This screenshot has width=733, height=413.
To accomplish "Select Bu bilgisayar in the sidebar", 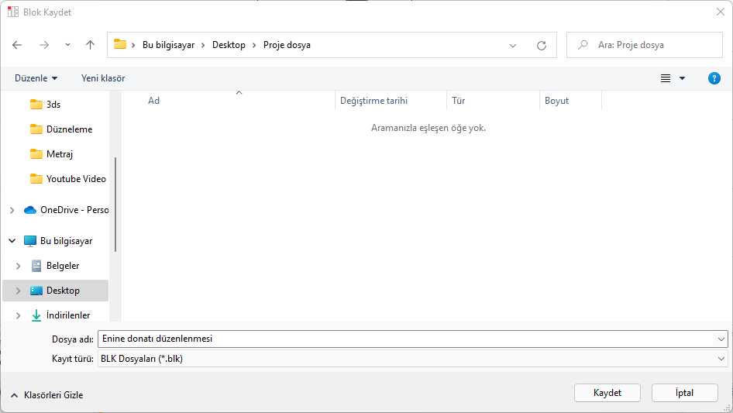I will coord(58,241).
